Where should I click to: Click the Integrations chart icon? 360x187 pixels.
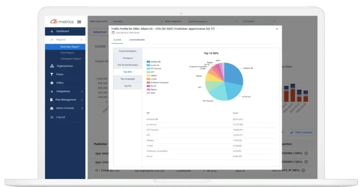pyautogui.click(x=52, y=91)
